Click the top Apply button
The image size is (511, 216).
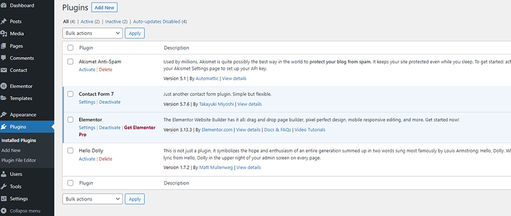135,33
